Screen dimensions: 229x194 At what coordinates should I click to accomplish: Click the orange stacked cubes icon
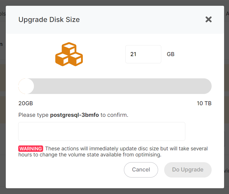point(69,54)
